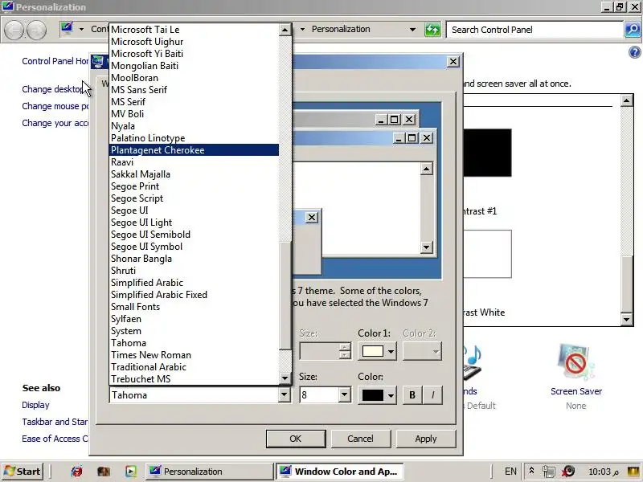The image size is (643, 482).
Task: Open address bar history dropdown arrow
Action: pyautogui.click(x=412, y=30)
